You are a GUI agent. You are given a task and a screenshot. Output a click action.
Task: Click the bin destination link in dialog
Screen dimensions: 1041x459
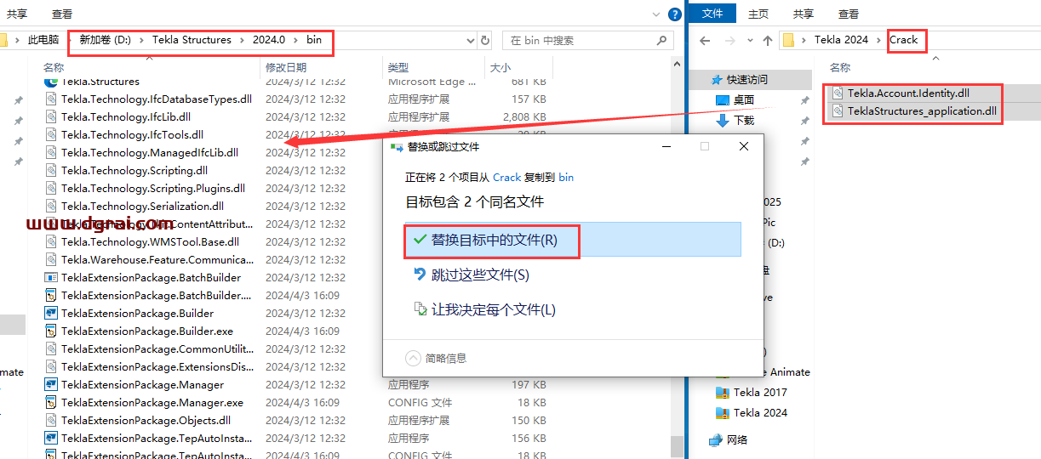[x=566, y=177]
